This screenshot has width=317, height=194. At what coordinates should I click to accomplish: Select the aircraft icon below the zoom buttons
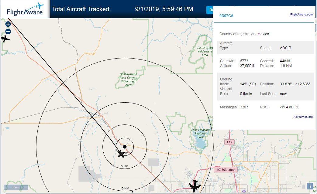[5, 38]
